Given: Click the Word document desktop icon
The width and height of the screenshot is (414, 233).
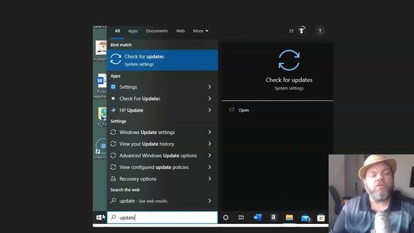Looking at the screenshot, I should pos(102,81).
